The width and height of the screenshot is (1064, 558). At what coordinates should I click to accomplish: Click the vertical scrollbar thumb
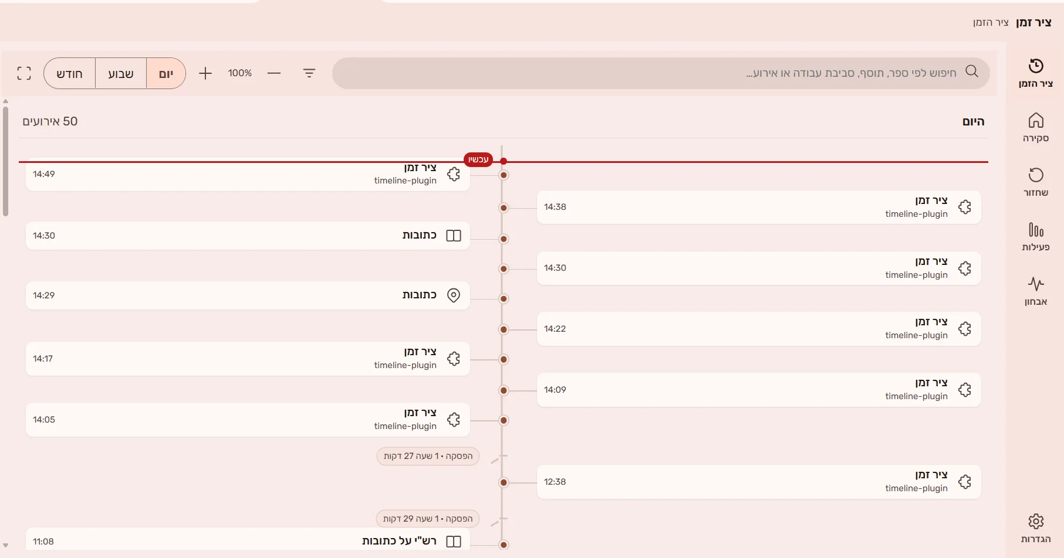click(x=5, y=161)
